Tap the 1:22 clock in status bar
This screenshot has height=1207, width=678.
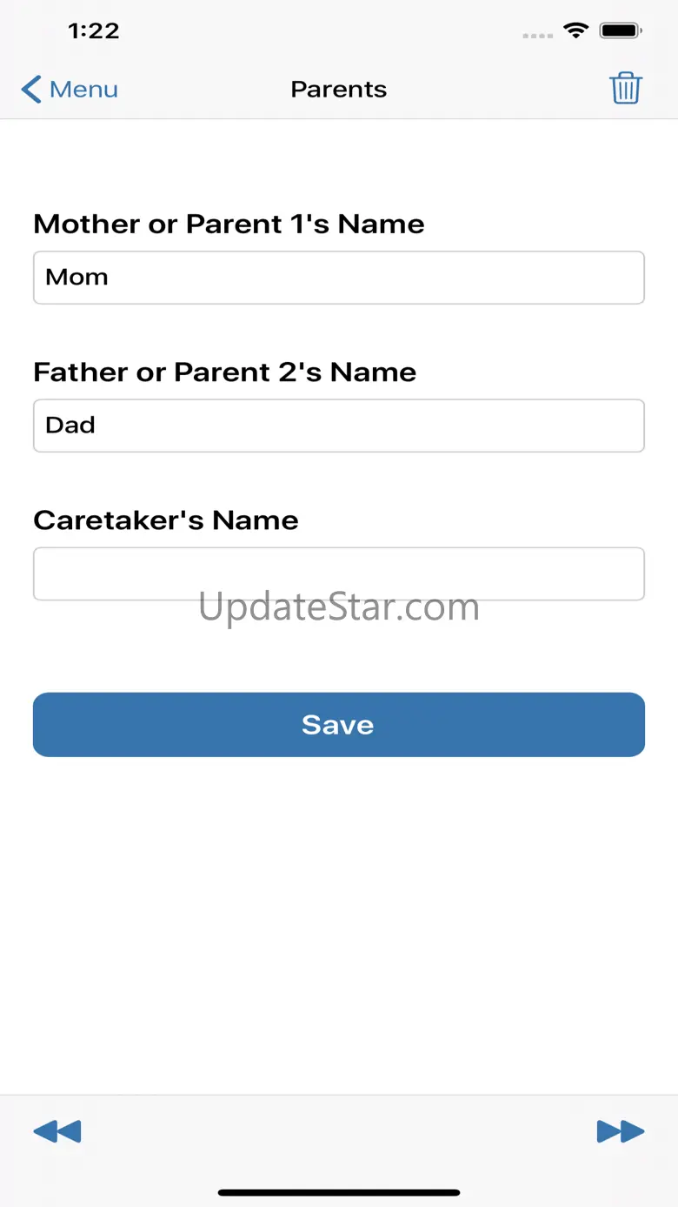click(x=93, y=30)
